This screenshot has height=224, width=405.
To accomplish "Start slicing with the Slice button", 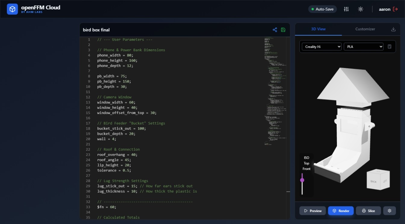I will click(x=368, y=210).
